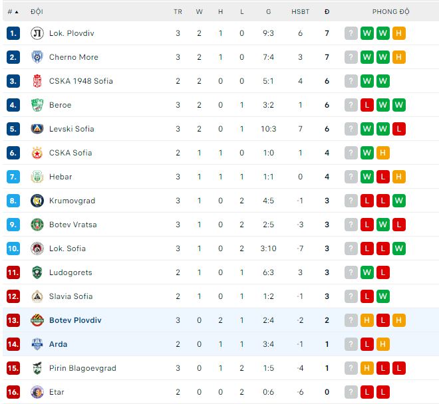The image size is (439, 404).
Task: Click the Etar club logo icon
Action: coord(37,392)
